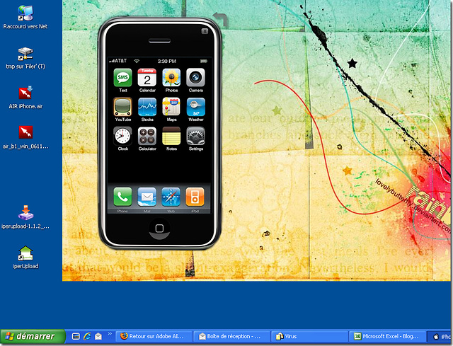Open the Calculator app icon
The height and width of the screenshot is (346, 453).
click(147, 136)
